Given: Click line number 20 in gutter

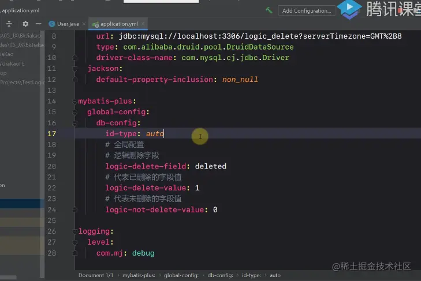Looking at the screenshot, I should coord(52,166).
